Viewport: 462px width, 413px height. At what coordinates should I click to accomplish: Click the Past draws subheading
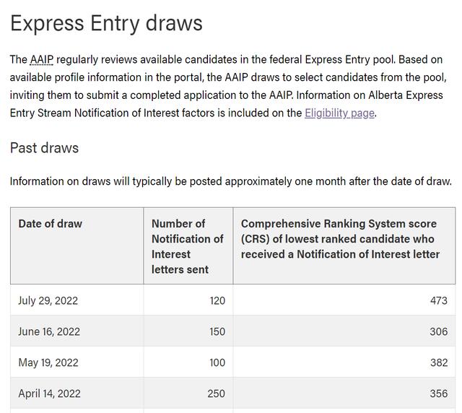[45, 148]
